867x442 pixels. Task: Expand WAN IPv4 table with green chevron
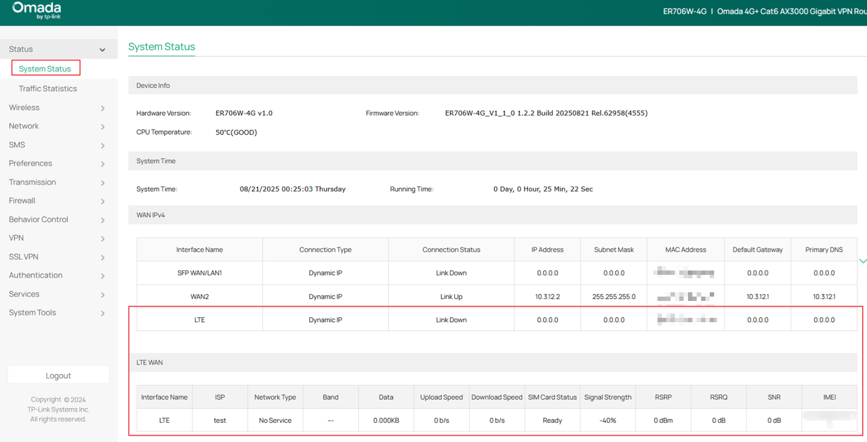point(863,261)
